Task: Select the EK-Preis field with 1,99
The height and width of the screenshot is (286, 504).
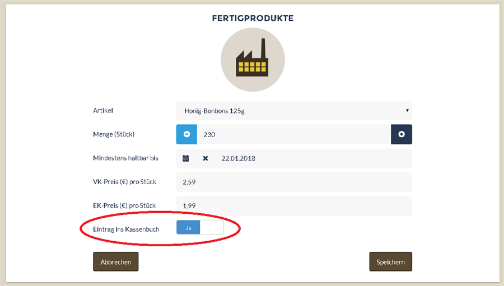Action: pos(294,205)
